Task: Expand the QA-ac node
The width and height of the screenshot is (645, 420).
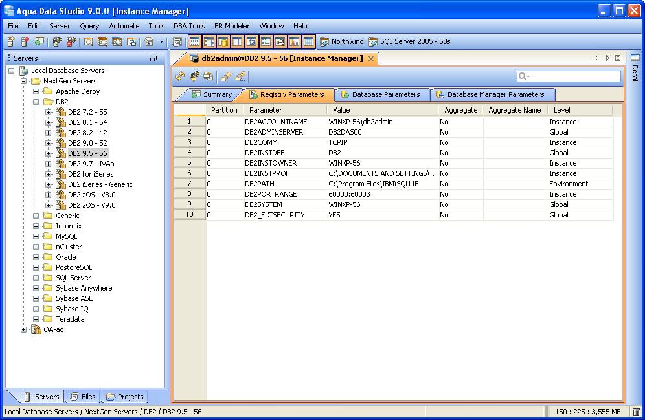Action: (x=24, y=329)
